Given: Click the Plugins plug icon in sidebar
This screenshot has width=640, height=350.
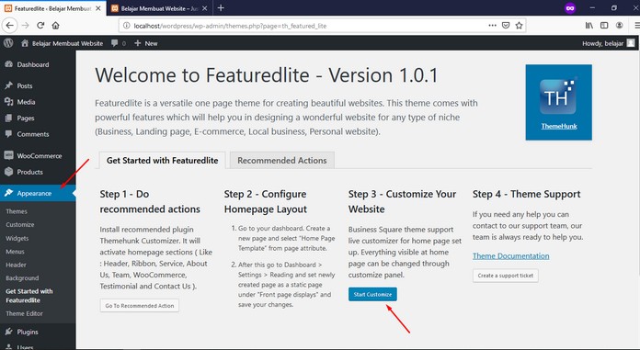Looking at the screenshot, I should 8,332.
